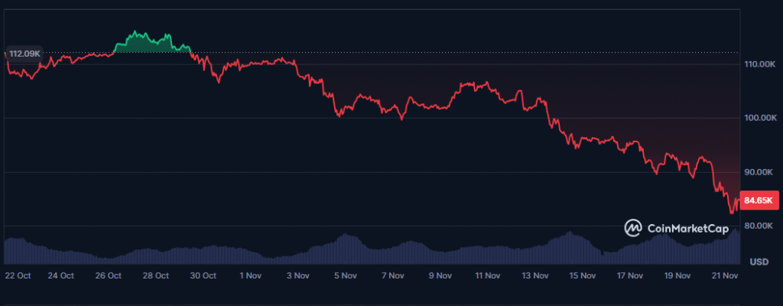Select the 9 Nov date marker

[x=440, y=275]
